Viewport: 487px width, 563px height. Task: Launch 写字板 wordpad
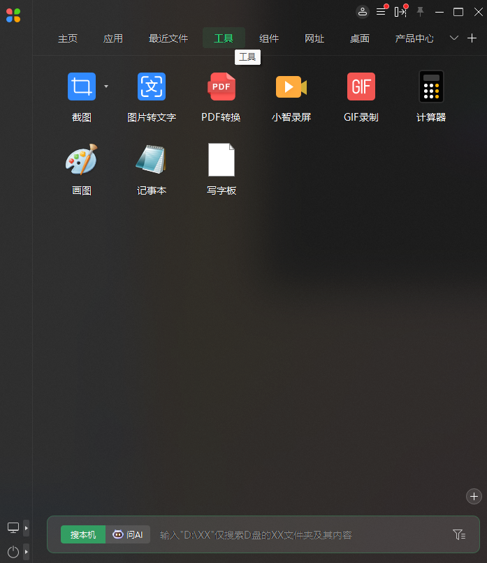point(221,160)
